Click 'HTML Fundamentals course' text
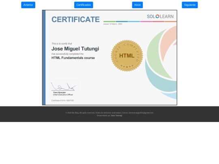The image size is (219, 164). point(73,58)
